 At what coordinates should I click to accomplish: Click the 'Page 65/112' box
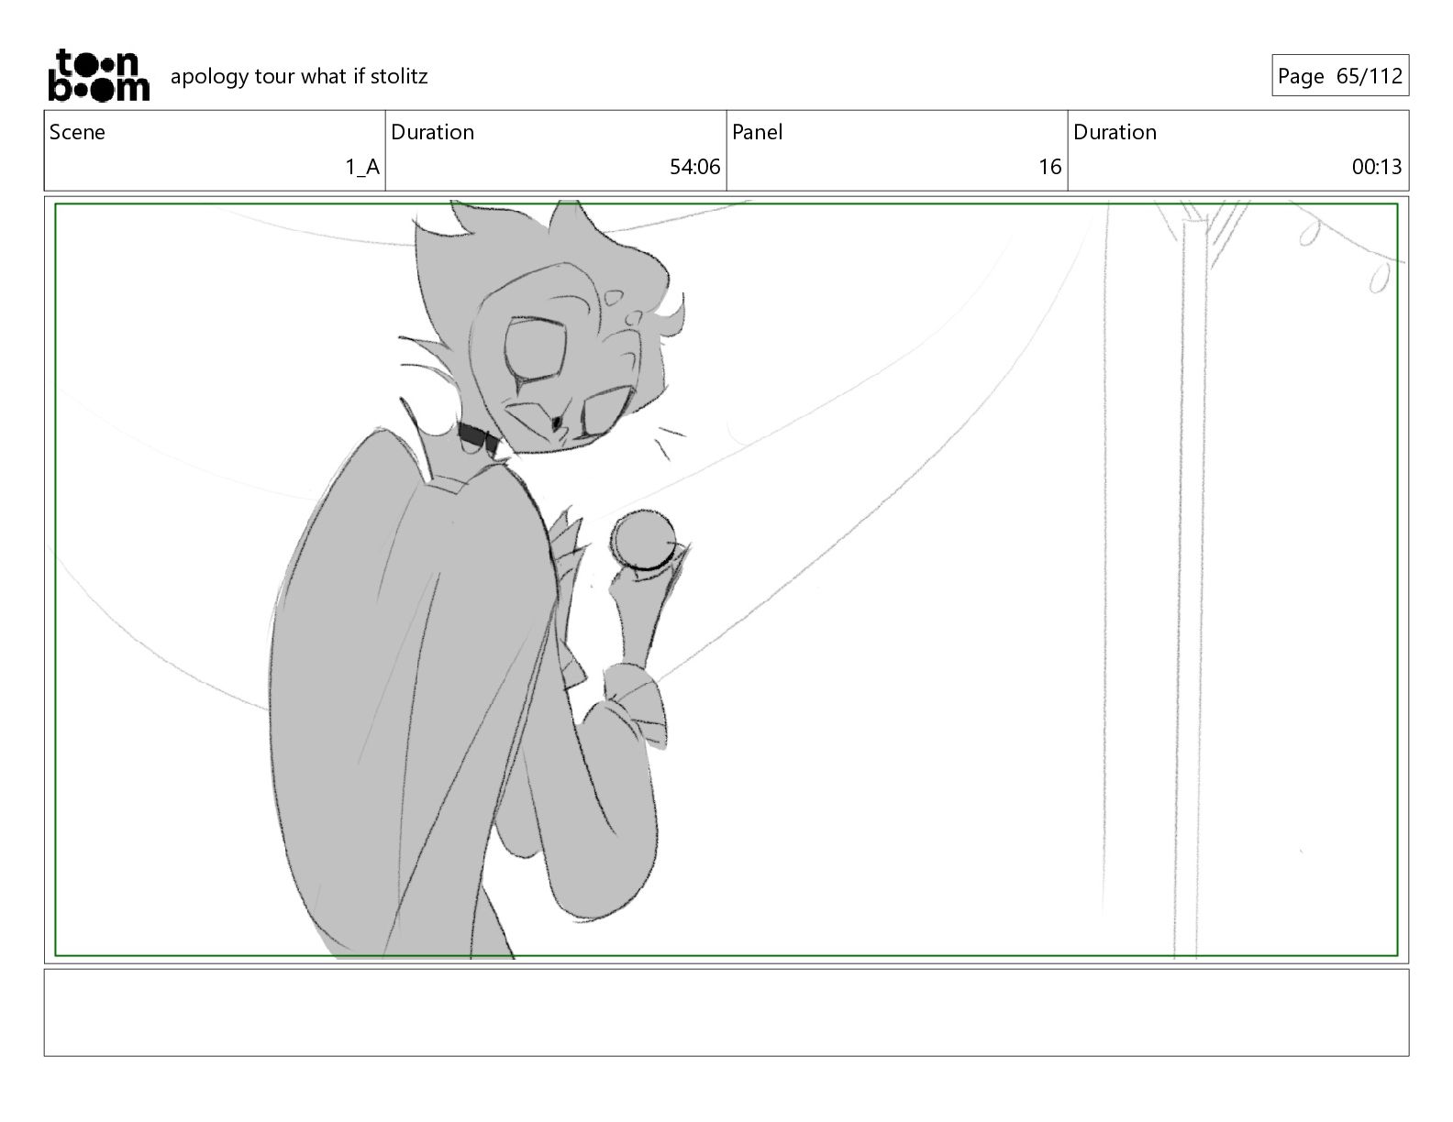click(1340, 76)
